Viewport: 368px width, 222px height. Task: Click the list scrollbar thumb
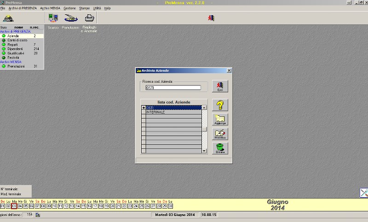205,129
